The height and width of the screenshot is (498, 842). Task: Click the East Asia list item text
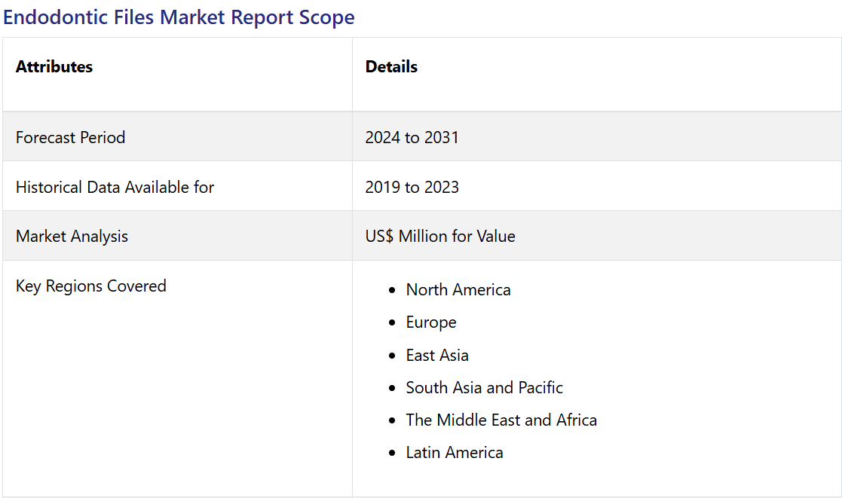point(437,355)
